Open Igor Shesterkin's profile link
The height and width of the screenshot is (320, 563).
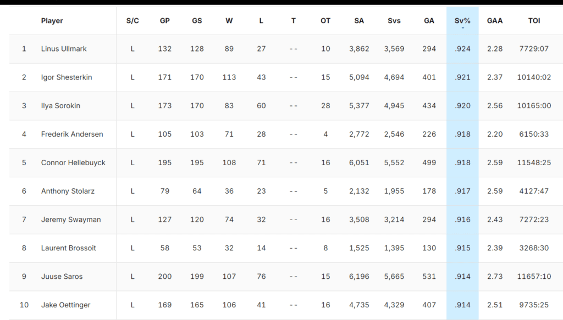pos(67,77)
